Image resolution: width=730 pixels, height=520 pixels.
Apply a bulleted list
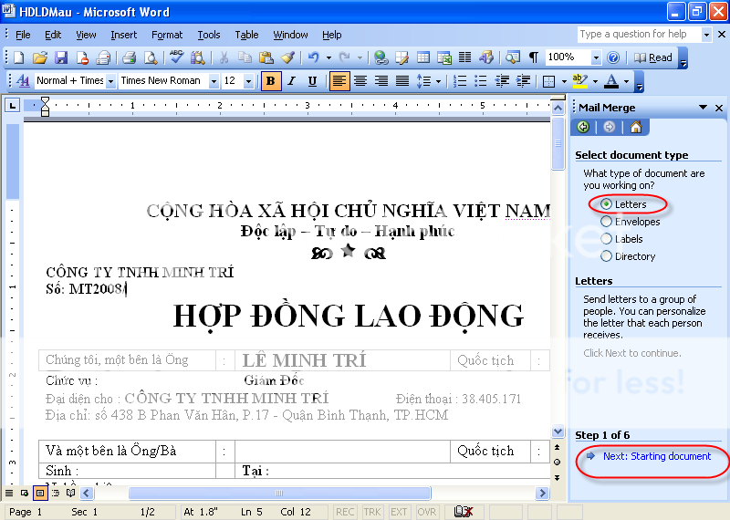click(x=481, y=81)
